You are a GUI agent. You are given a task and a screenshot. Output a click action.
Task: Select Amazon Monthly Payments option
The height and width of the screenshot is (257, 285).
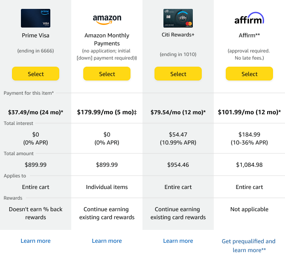[x=107, y=74]
